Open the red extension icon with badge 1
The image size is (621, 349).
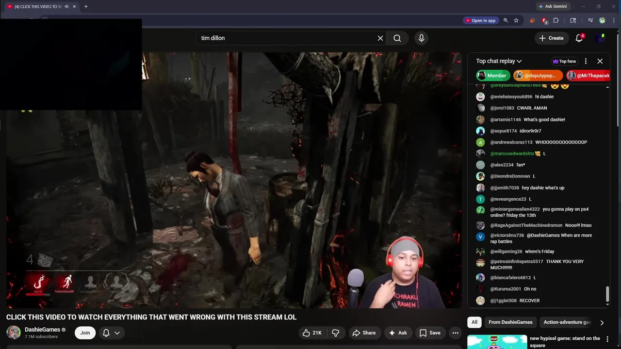point(544,20)
